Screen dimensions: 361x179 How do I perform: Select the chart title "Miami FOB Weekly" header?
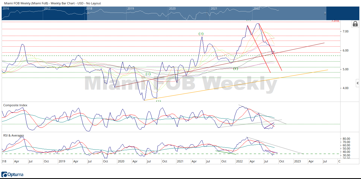click(x=52, y=3)
